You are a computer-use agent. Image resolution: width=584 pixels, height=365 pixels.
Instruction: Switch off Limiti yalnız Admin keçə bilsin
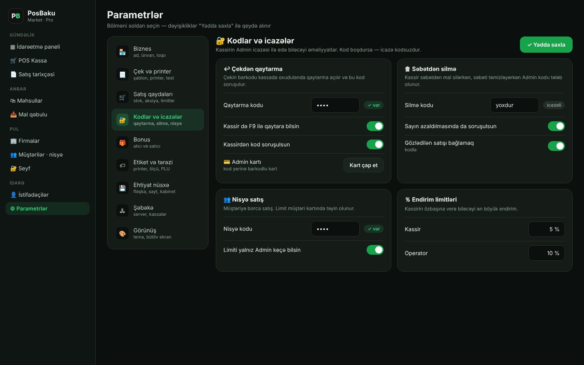(375, 250)
